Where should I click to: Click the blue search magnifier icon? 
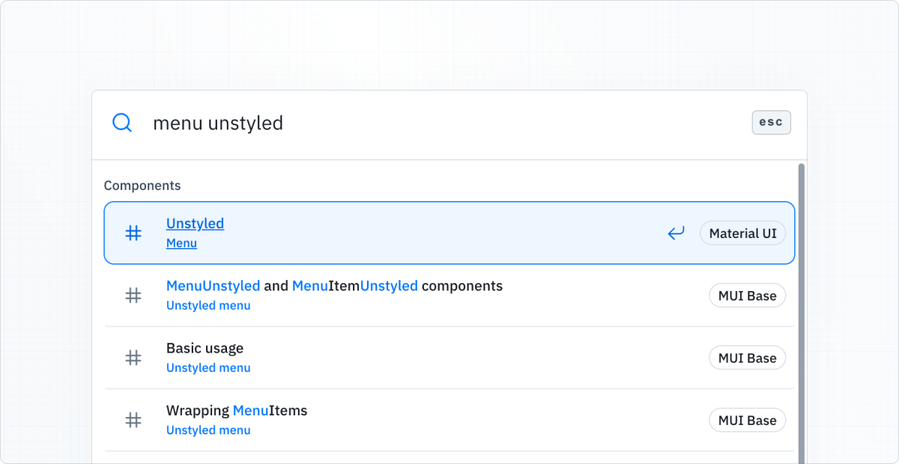(121, 122)
